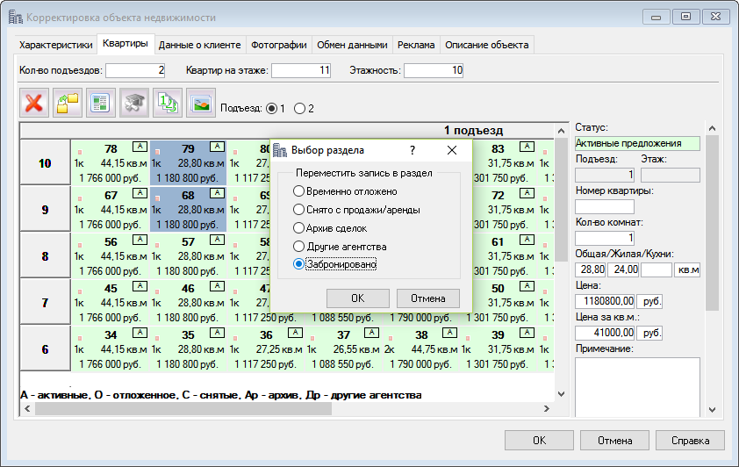Click the status 'A' badge on apartment 83
The height and width of the screenshot is (467, 739).
tap(527, 147)
